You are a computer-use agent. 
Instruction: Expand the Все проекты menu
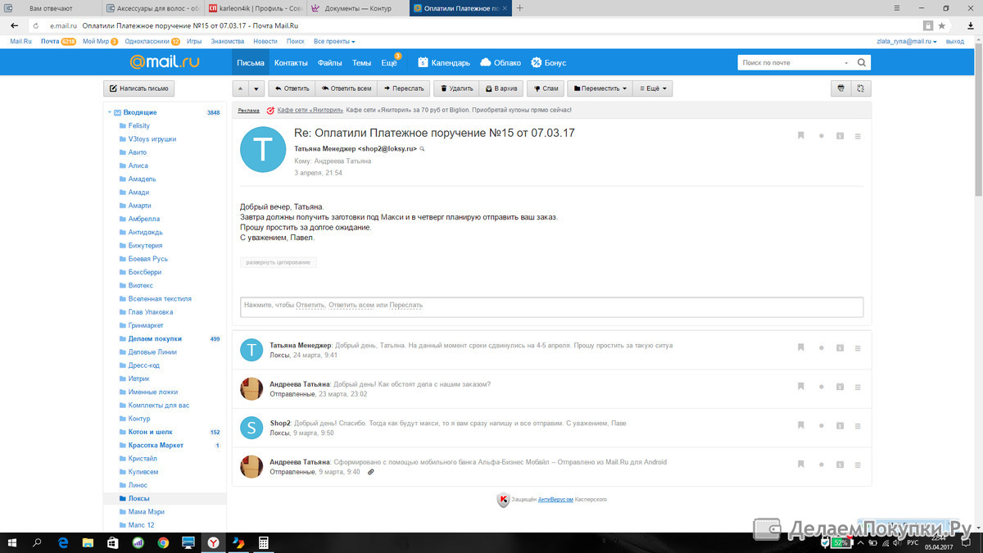tap(334, 41)
